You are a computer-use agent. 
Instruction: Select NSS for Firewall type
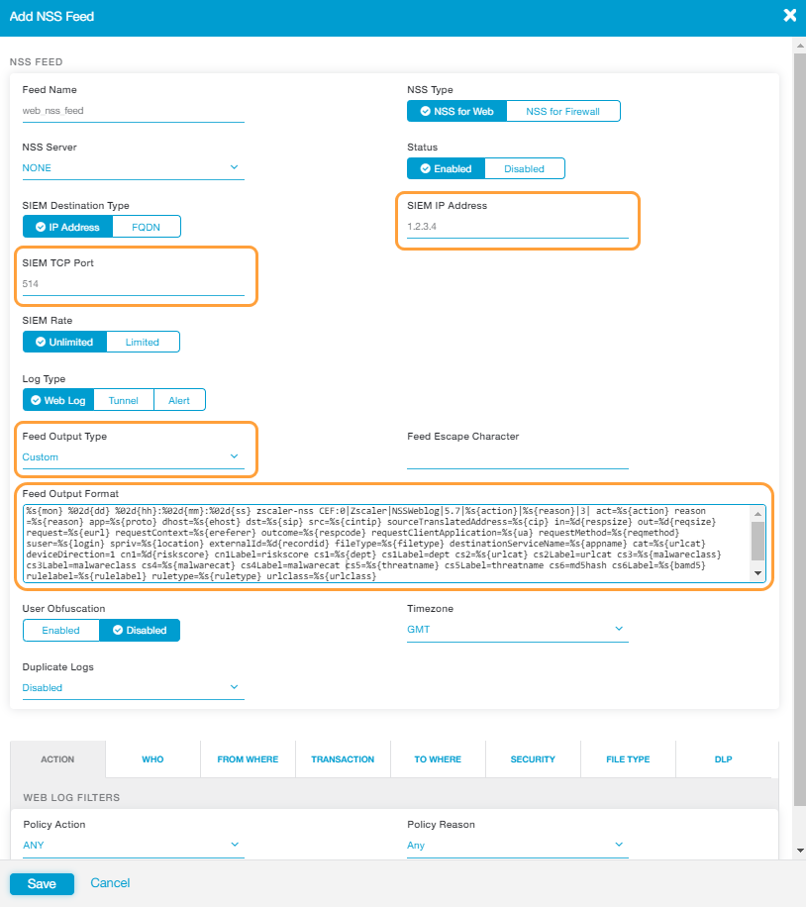564,111
